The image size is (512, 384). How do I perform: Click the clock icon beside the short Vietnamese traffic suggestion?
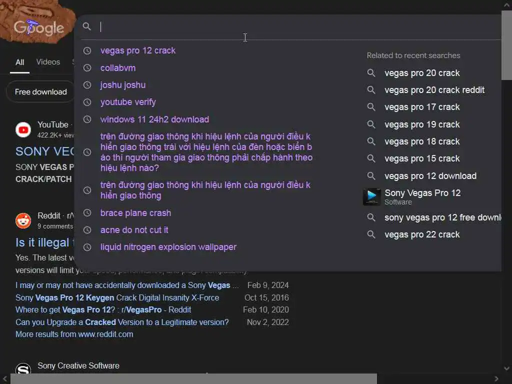pos(87,190)
